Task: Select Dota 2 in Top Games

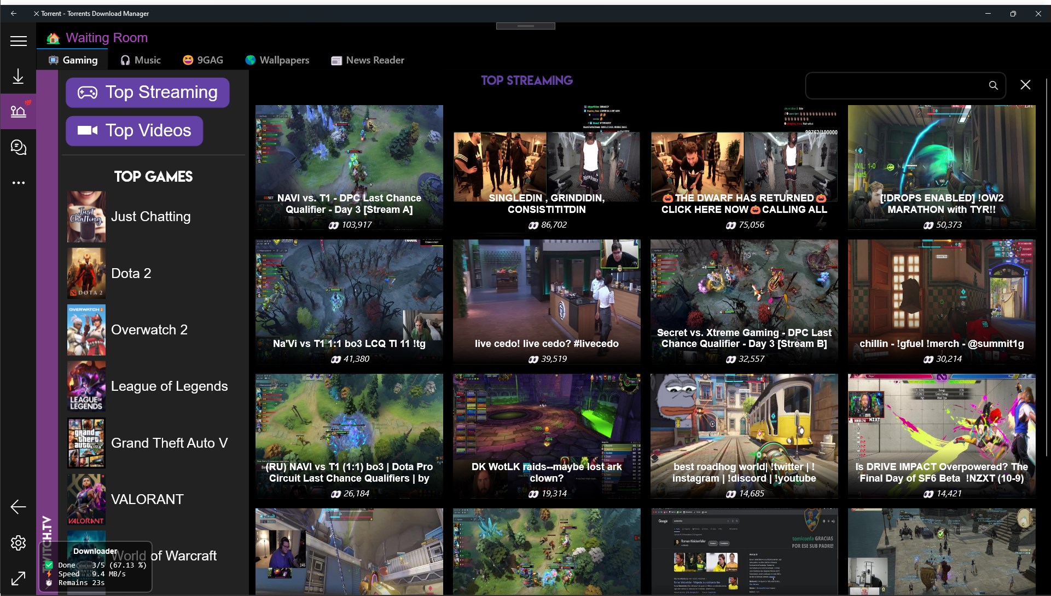Action: 131,273
